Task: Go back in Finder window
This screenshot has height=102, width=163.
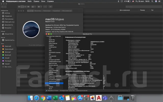Action: [x=3, y=7]
